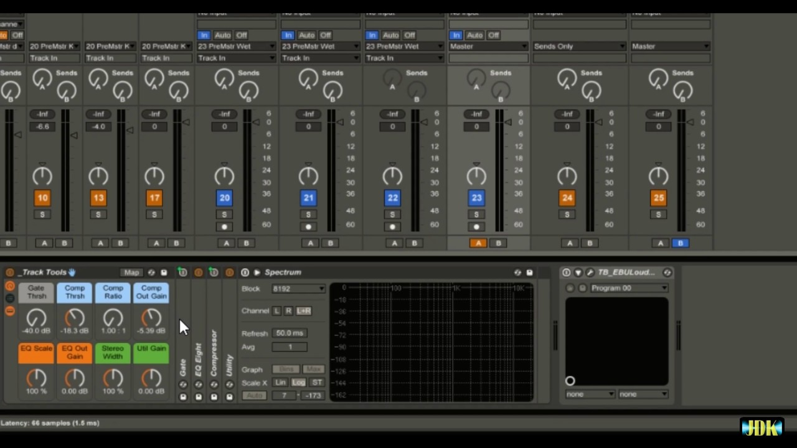Click track 24's pan knob
This screenshot has width=797, height=448.
(x=567, y=176)
